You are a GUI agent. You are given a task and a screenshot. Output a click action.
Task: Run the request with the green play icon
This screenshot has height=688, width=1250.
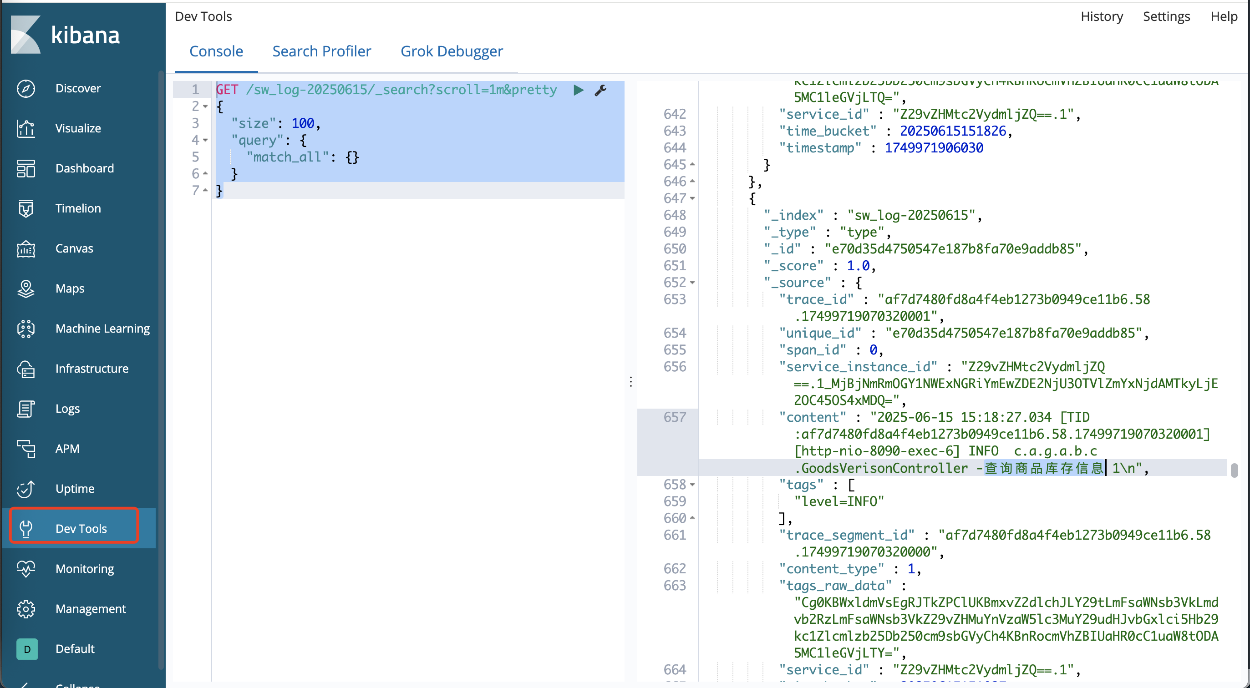(578, 90)
